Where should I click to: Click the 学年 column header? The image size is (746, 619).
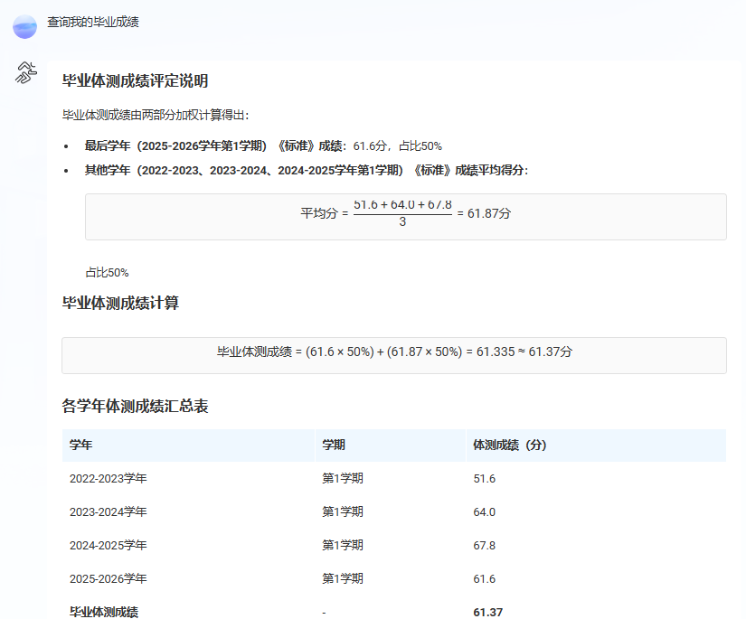[x=80, y=445]
